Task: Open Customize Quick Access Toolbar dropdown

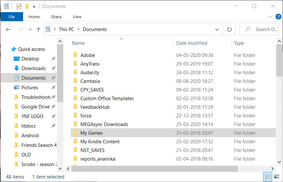Action: (34, 6)
